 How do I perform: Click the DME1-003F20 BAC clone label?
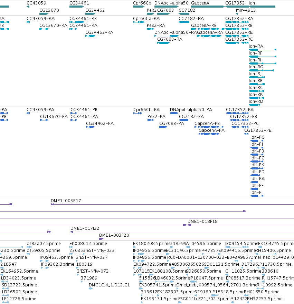(114, 235)
